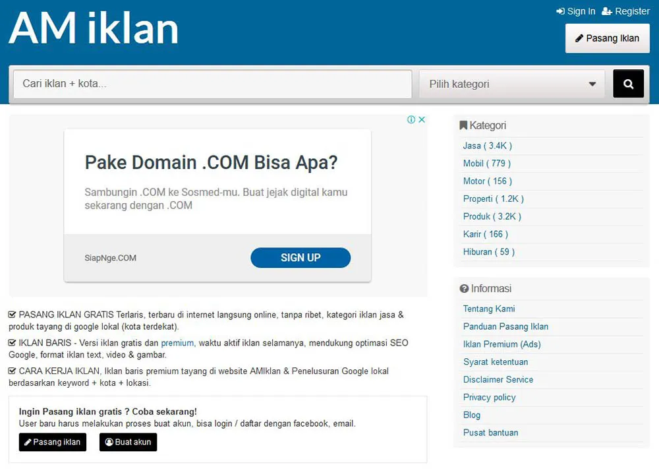Image resolution: width=659 pixels, height=469 pixels.
Task: Click the Sign In arrow icon
Action: [560, 11]
